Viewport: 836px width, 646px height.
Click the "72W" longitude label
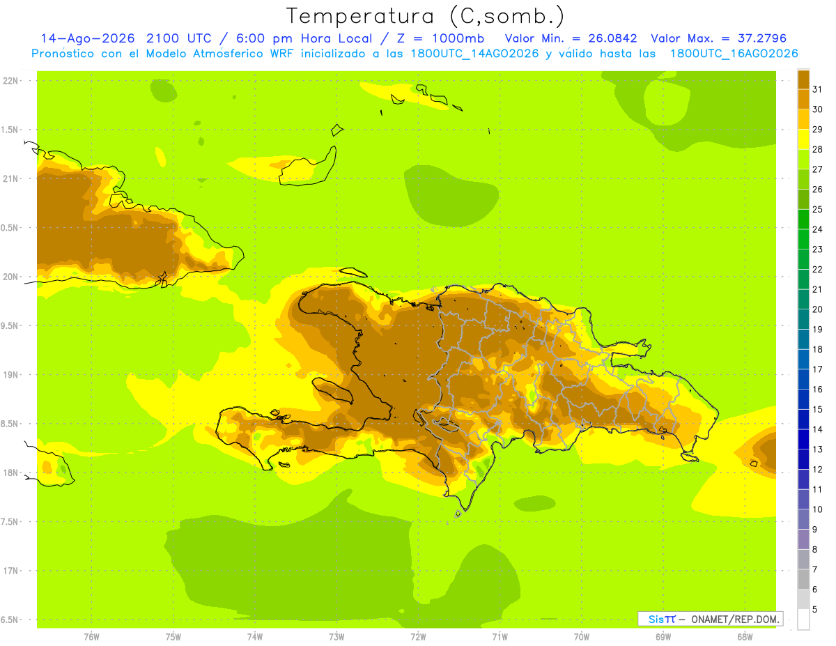418,637
